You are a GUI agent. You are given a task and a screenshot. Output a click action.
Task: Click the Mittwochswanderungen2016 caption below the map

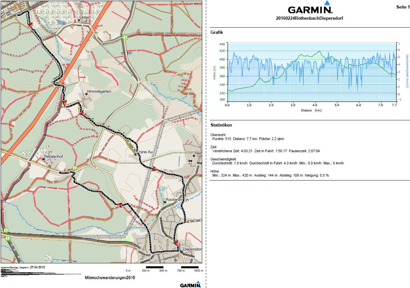tap(110, 277)
